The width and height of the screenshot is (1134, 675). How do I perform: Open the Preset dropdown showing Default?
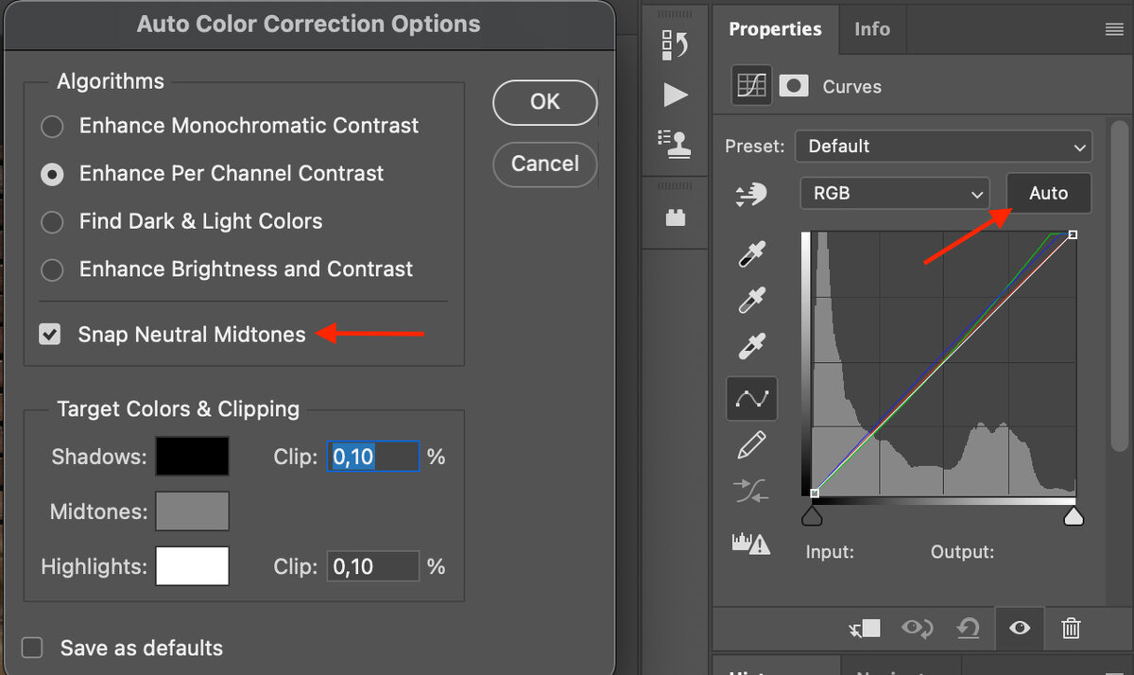coord(942,146)
